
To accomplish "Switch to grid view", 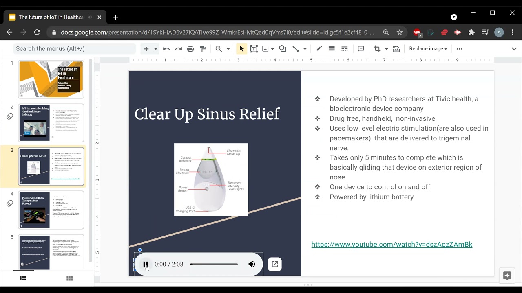I will 70,278.
